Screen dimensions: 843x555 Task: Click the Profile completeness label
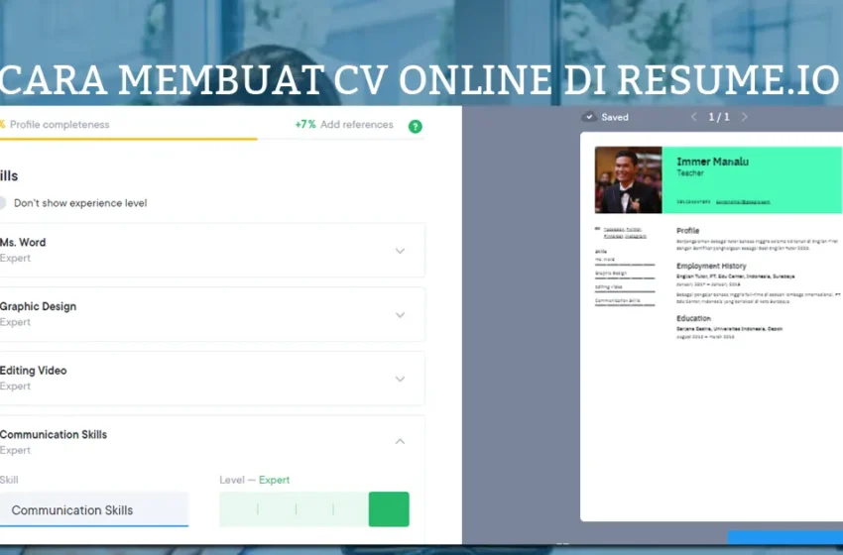coord(60,125)
